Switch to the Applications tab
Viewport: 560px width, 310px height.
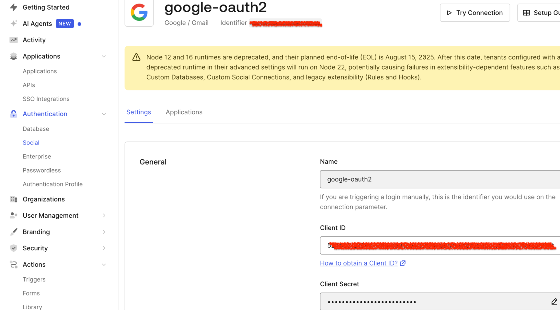pyautogui.click(x=184, y=112)
